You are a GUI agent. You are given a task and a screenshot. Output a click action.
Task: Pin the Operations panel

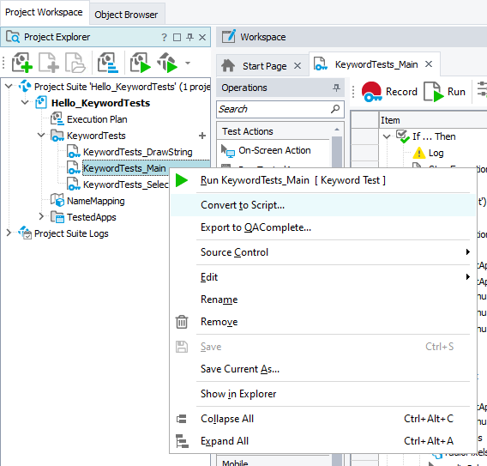pos(336,88)
